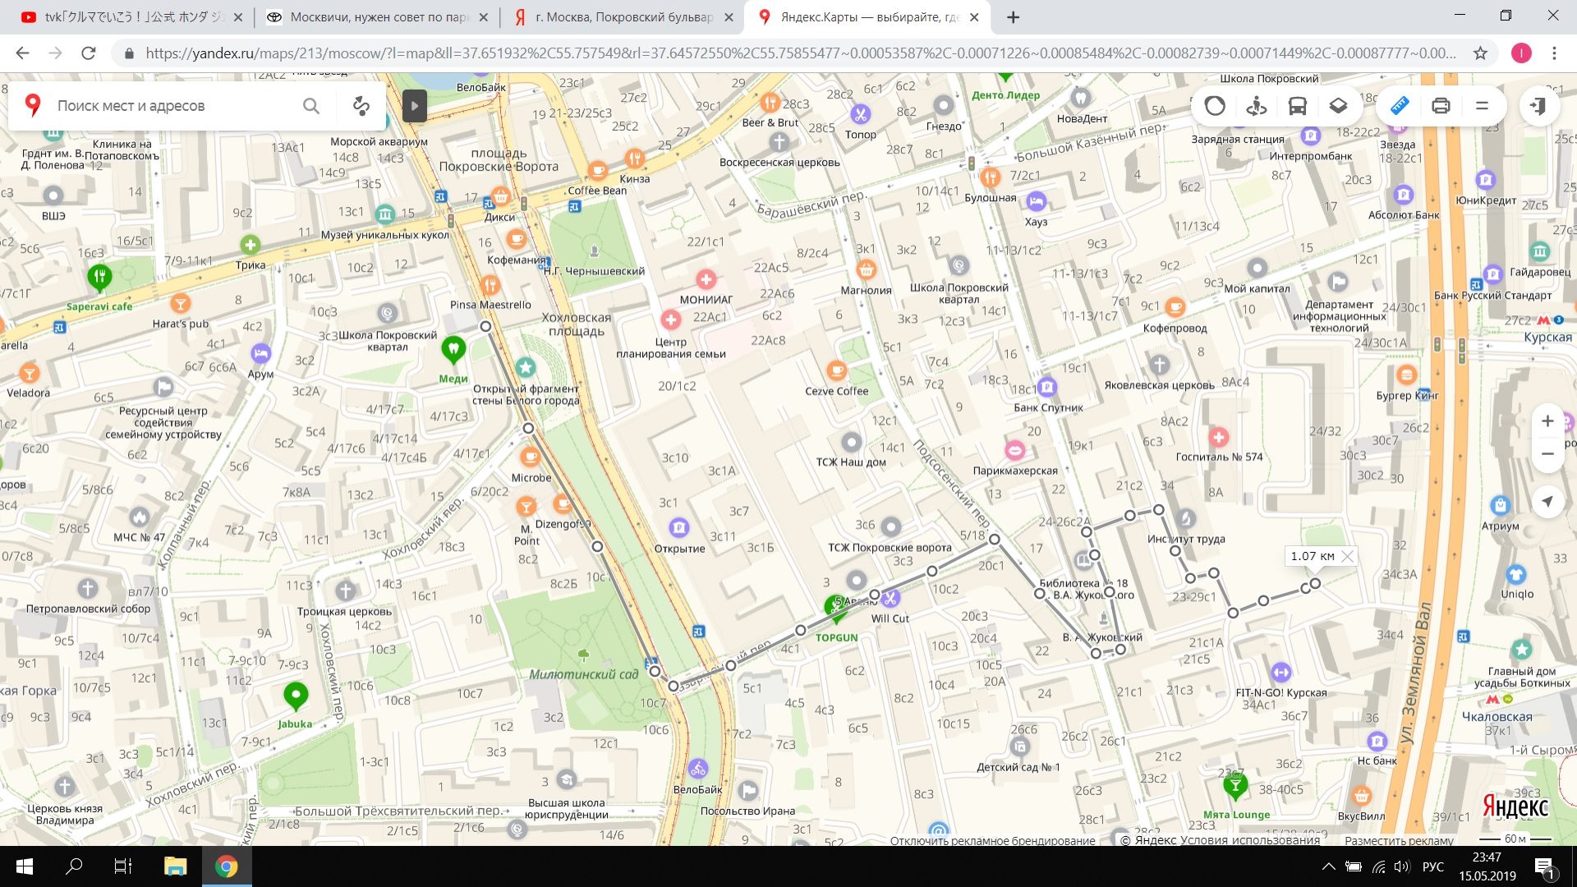
Task: Click the Мята Lounge green marker
Action: point(1234,787)
